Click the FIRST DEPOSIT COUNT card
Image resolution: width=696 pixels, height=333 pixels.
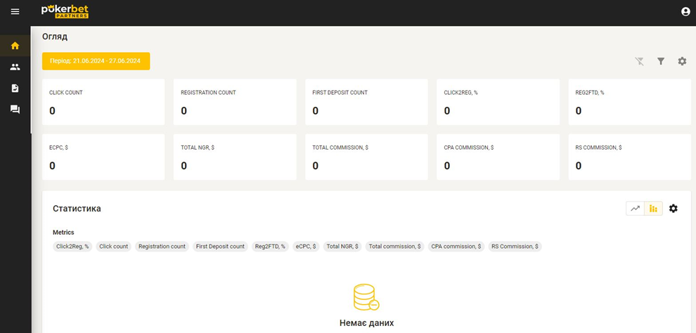tap(367, 102)
